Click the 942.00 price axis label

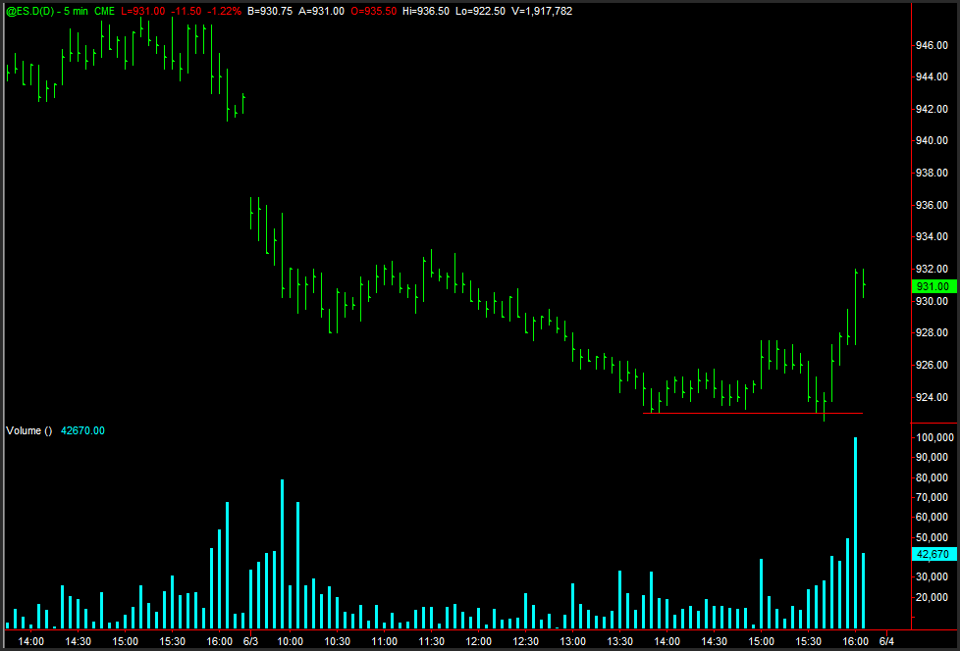[x=932, y=109]
